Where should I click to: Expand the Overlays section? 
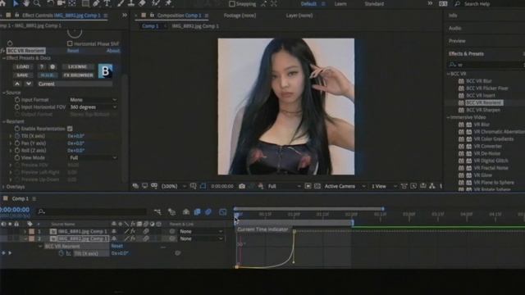pyautogui.click(x=3, y=187)
